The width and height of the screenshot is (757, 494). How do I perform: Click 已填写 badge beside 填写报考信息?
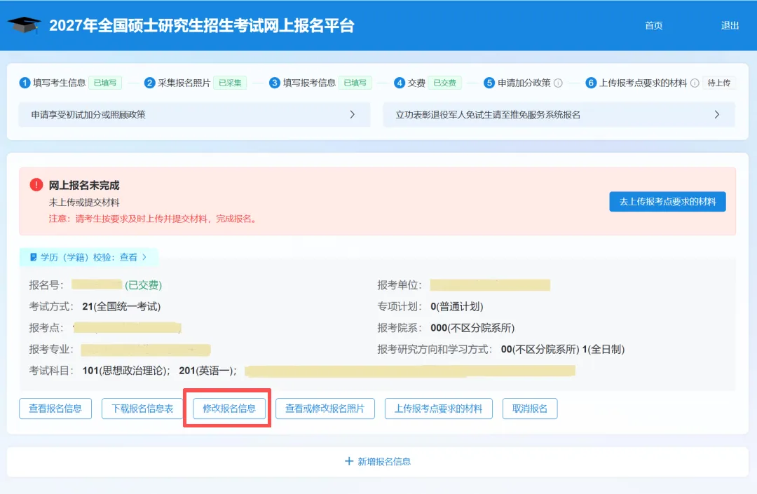click(x=355, y=83)
